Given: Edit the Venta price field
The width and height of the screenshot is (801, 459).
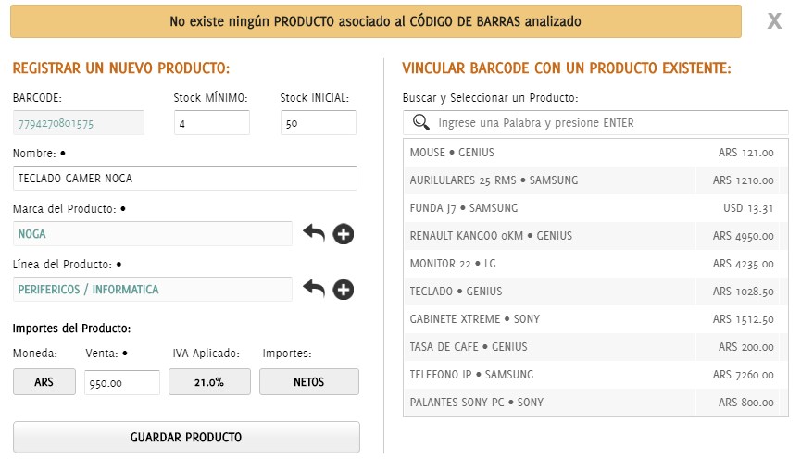Looking at the screenshot, I should pyautogui.click(x=121, y=382).
